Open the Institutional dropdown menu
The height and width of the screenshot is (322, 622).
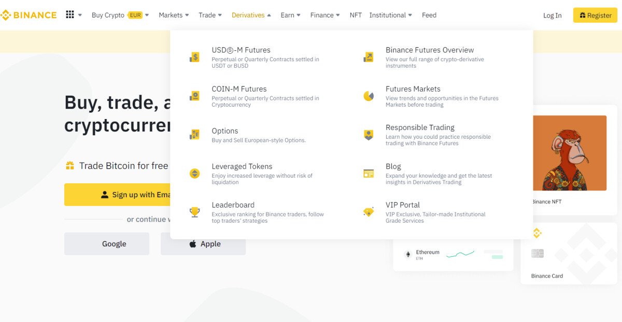(x=390, y=15)
